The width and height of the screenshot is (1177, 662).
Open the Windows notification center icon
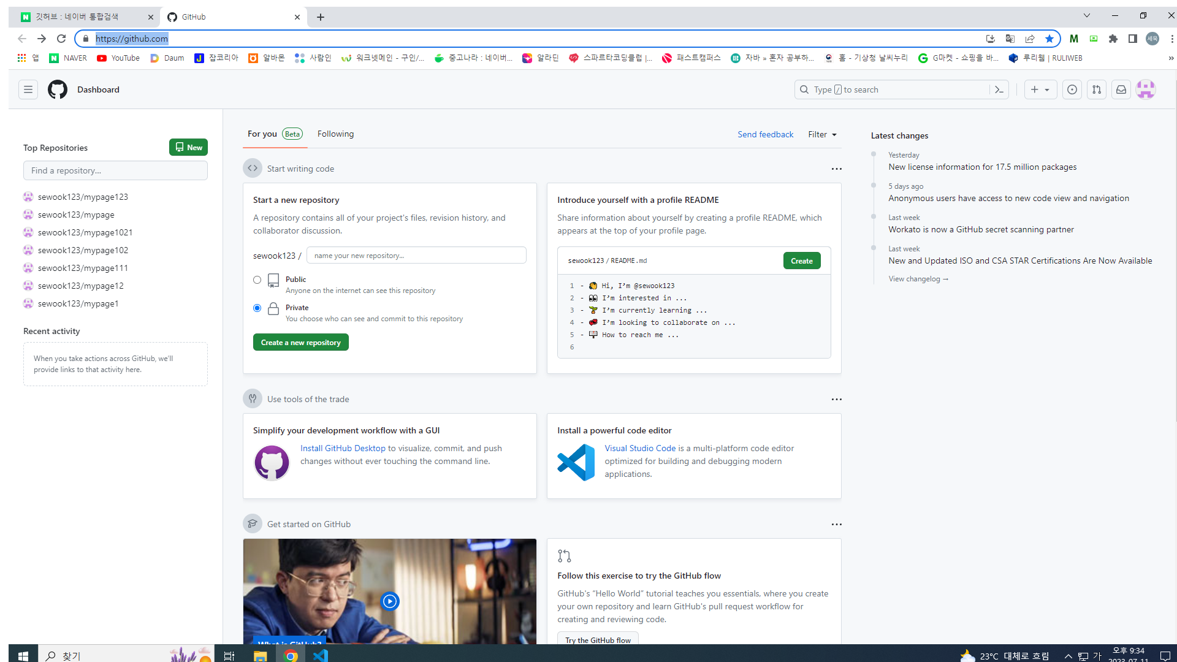[1165, 656]
